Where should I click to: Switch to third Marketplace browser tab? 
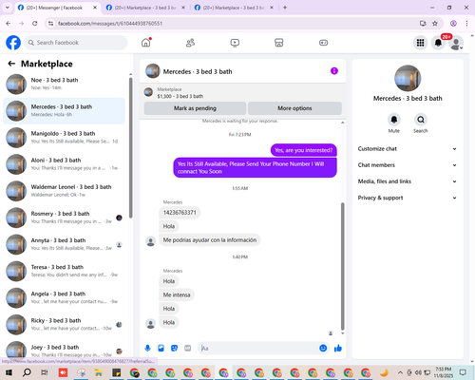pyautogui.click(x=233, y=8)
